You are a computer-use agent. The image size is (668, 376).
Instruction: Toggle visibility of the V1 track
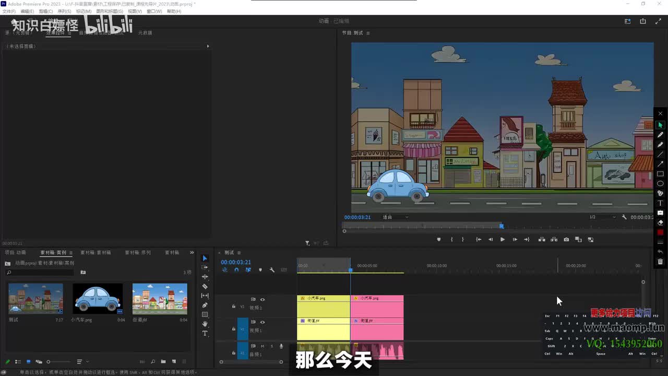click(263, 322)
